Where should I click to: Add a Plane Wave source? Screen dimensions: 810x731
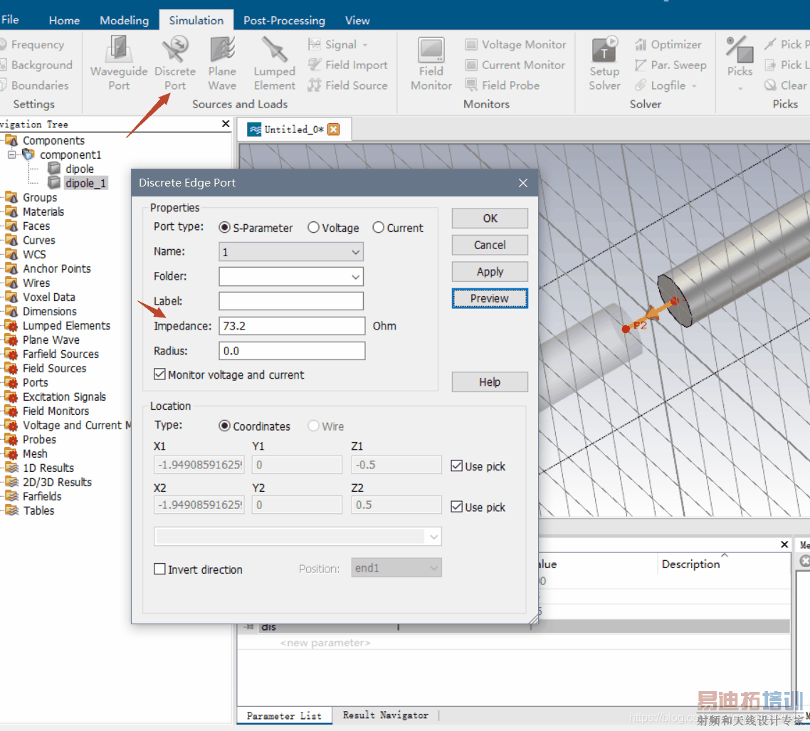coord(222,63)
